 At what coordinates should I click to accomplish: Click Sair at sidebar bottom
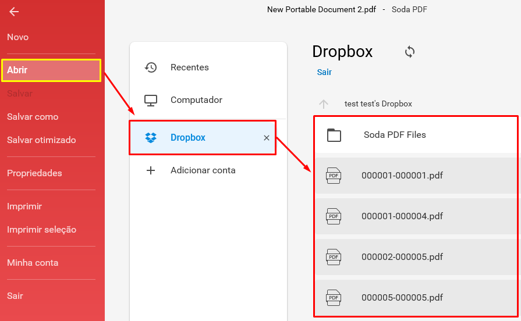[15, 296]
